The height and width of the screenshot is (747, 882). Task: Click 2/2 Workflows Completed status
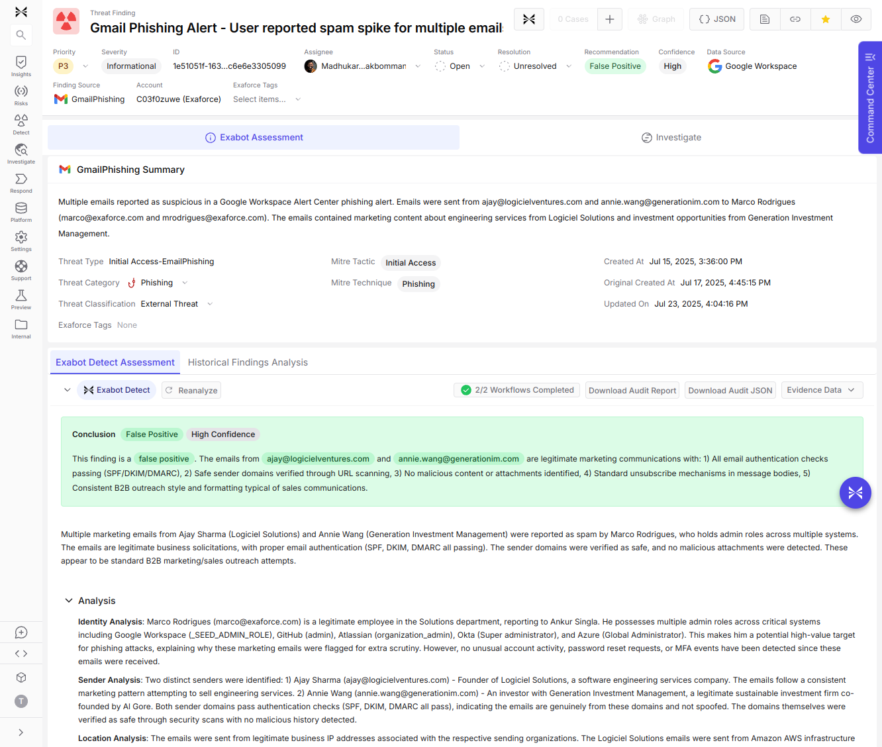517,390
